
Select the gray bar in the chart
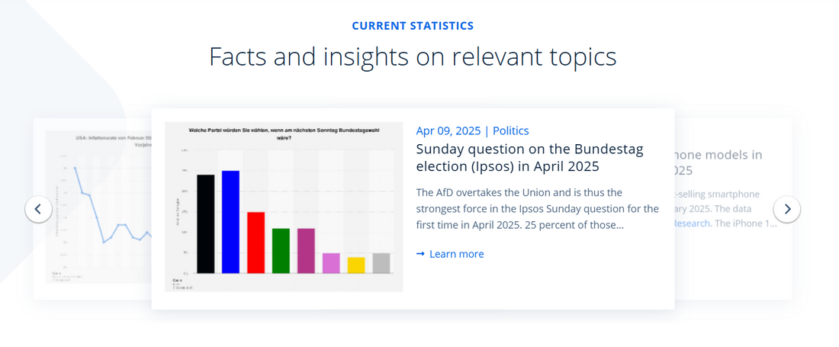[381, 262]
